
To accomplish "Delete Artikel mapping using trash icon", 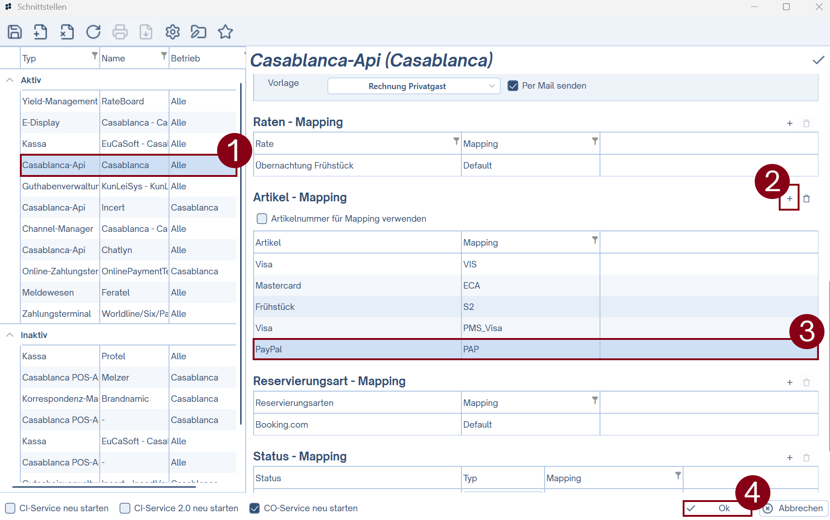I will click(x=806, y=199).
